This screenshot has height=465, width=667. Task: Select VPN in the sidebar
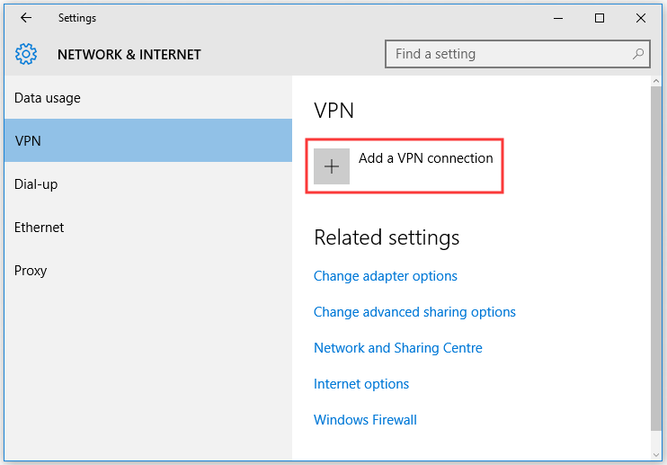click(148, 141)
